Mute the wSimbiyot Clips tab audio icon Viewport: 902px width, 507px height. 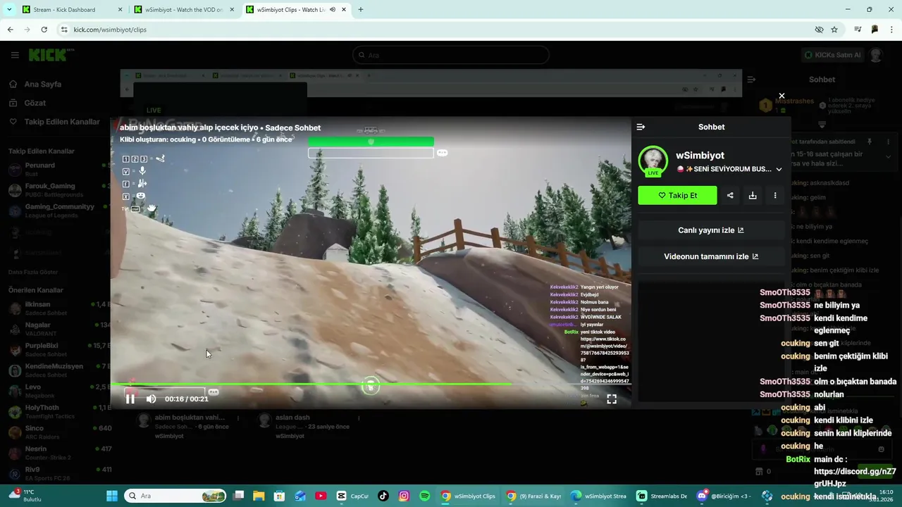click(333, 10)
